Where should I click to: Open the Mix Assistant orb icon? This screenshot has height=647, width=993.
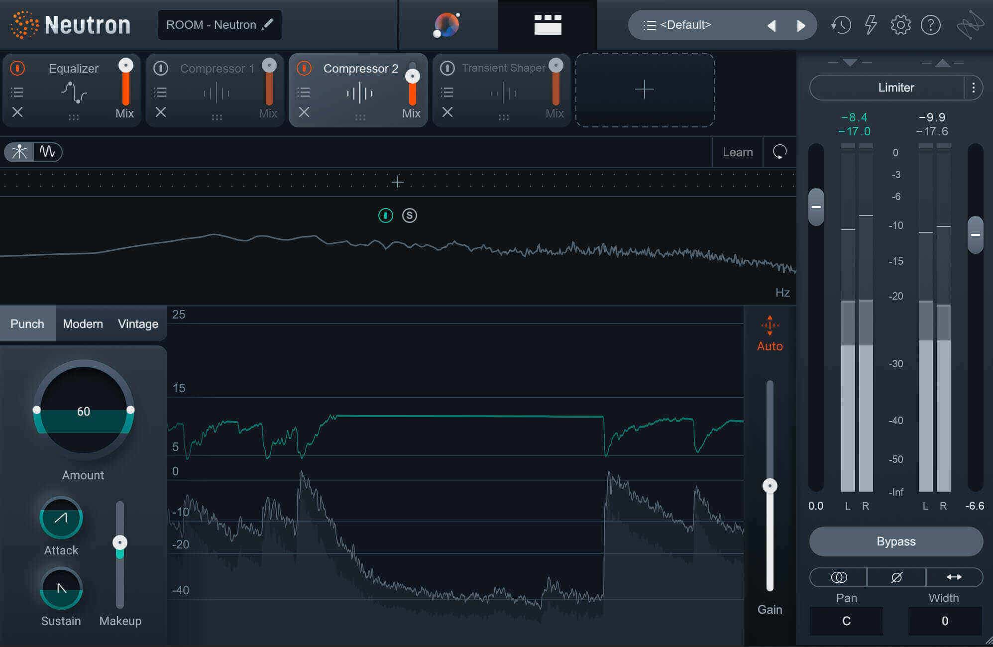[446, 25]
